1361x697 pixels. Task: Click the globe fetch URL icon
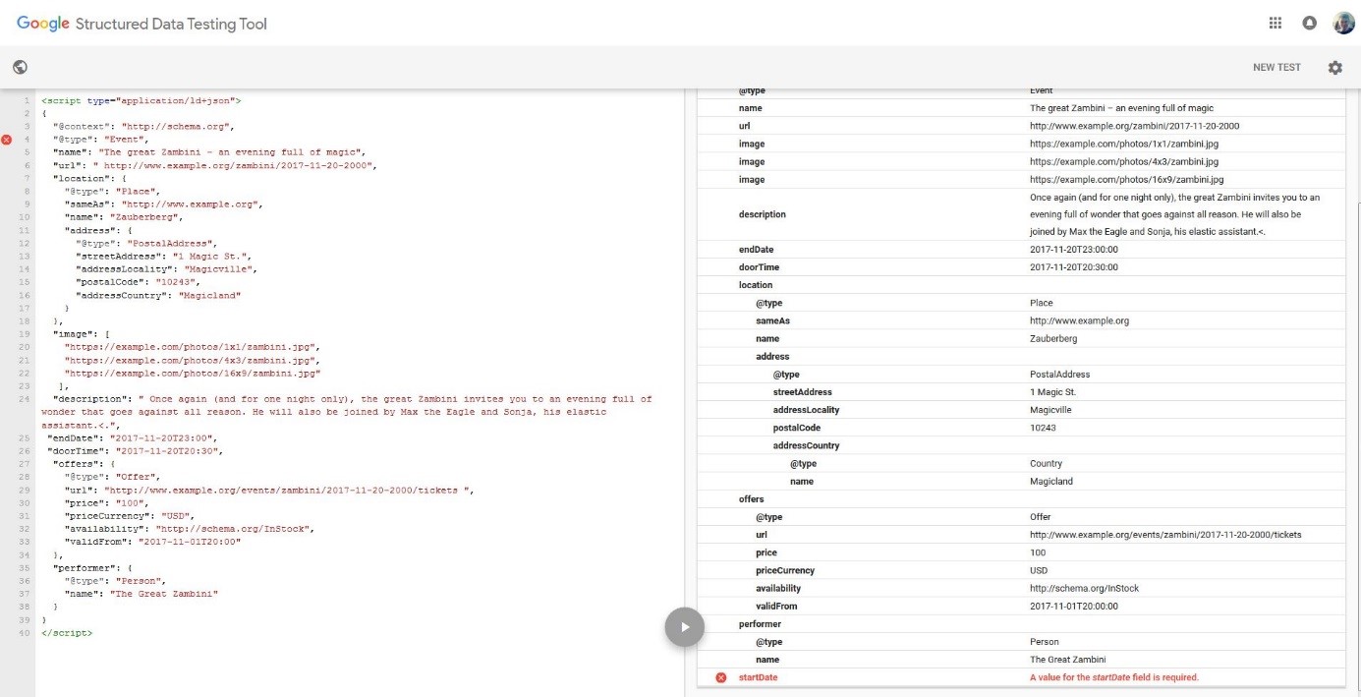pos(20,67)
